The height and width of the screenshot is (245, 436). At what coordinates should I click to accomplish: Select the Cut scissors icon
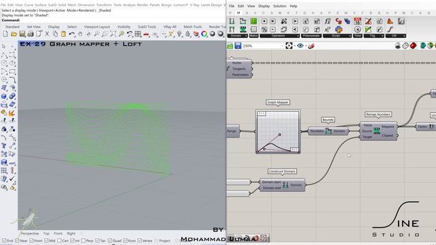pyautogui.click(x=47, y=34)
